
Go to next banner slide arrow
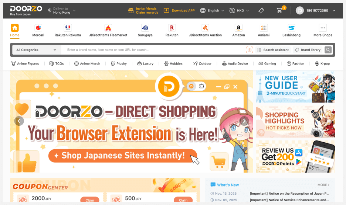[x=244, y=121]
